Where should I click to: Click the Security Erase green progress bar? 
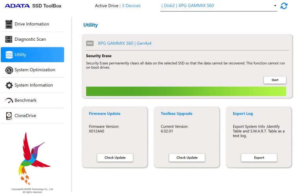coord(186,91)
